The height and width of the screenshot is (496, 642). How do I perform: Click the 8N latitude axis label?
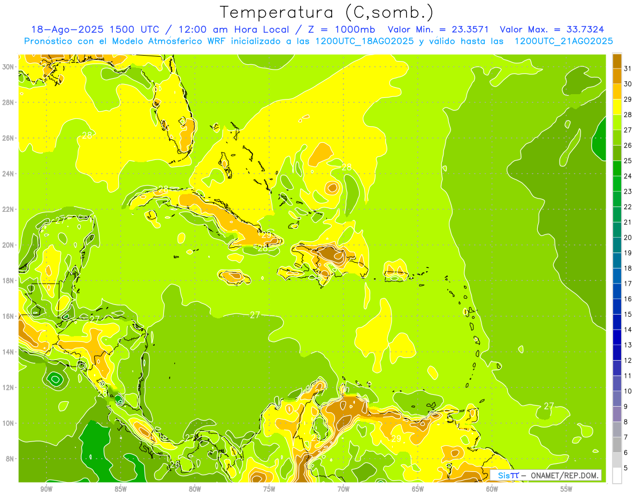pos(11,459)
